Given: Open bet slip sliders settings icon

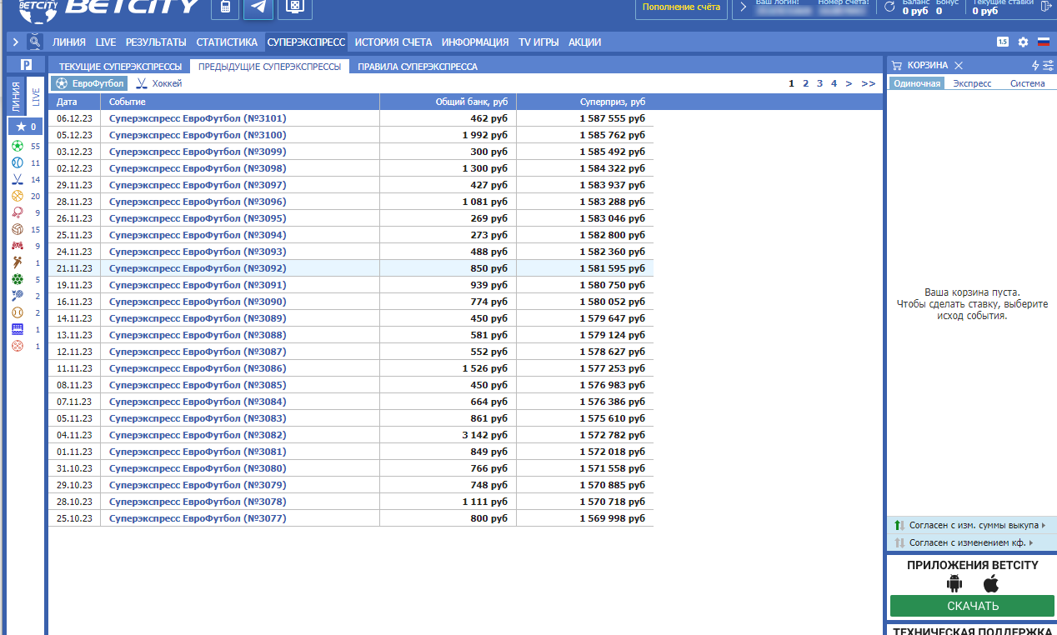Looking at the screenshot, I should [1048, 65].
